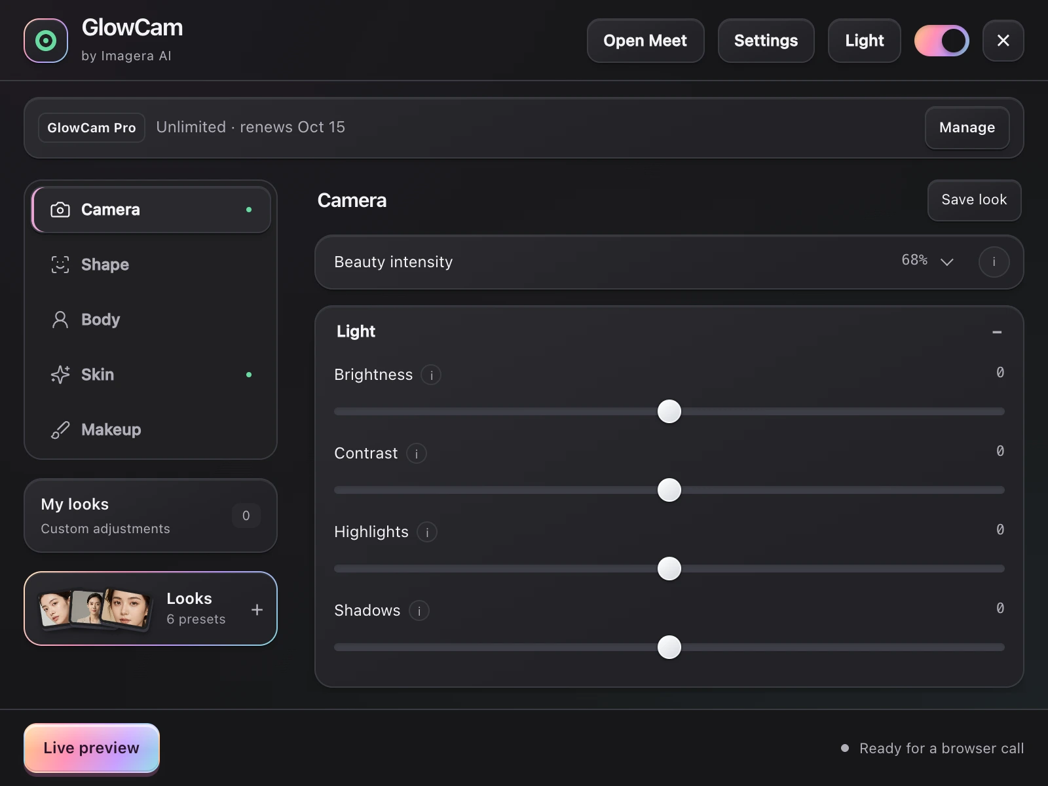1048x786 pixels.
Task: Add a preset with Looks plus icon
Action: [x=257, y=610]
